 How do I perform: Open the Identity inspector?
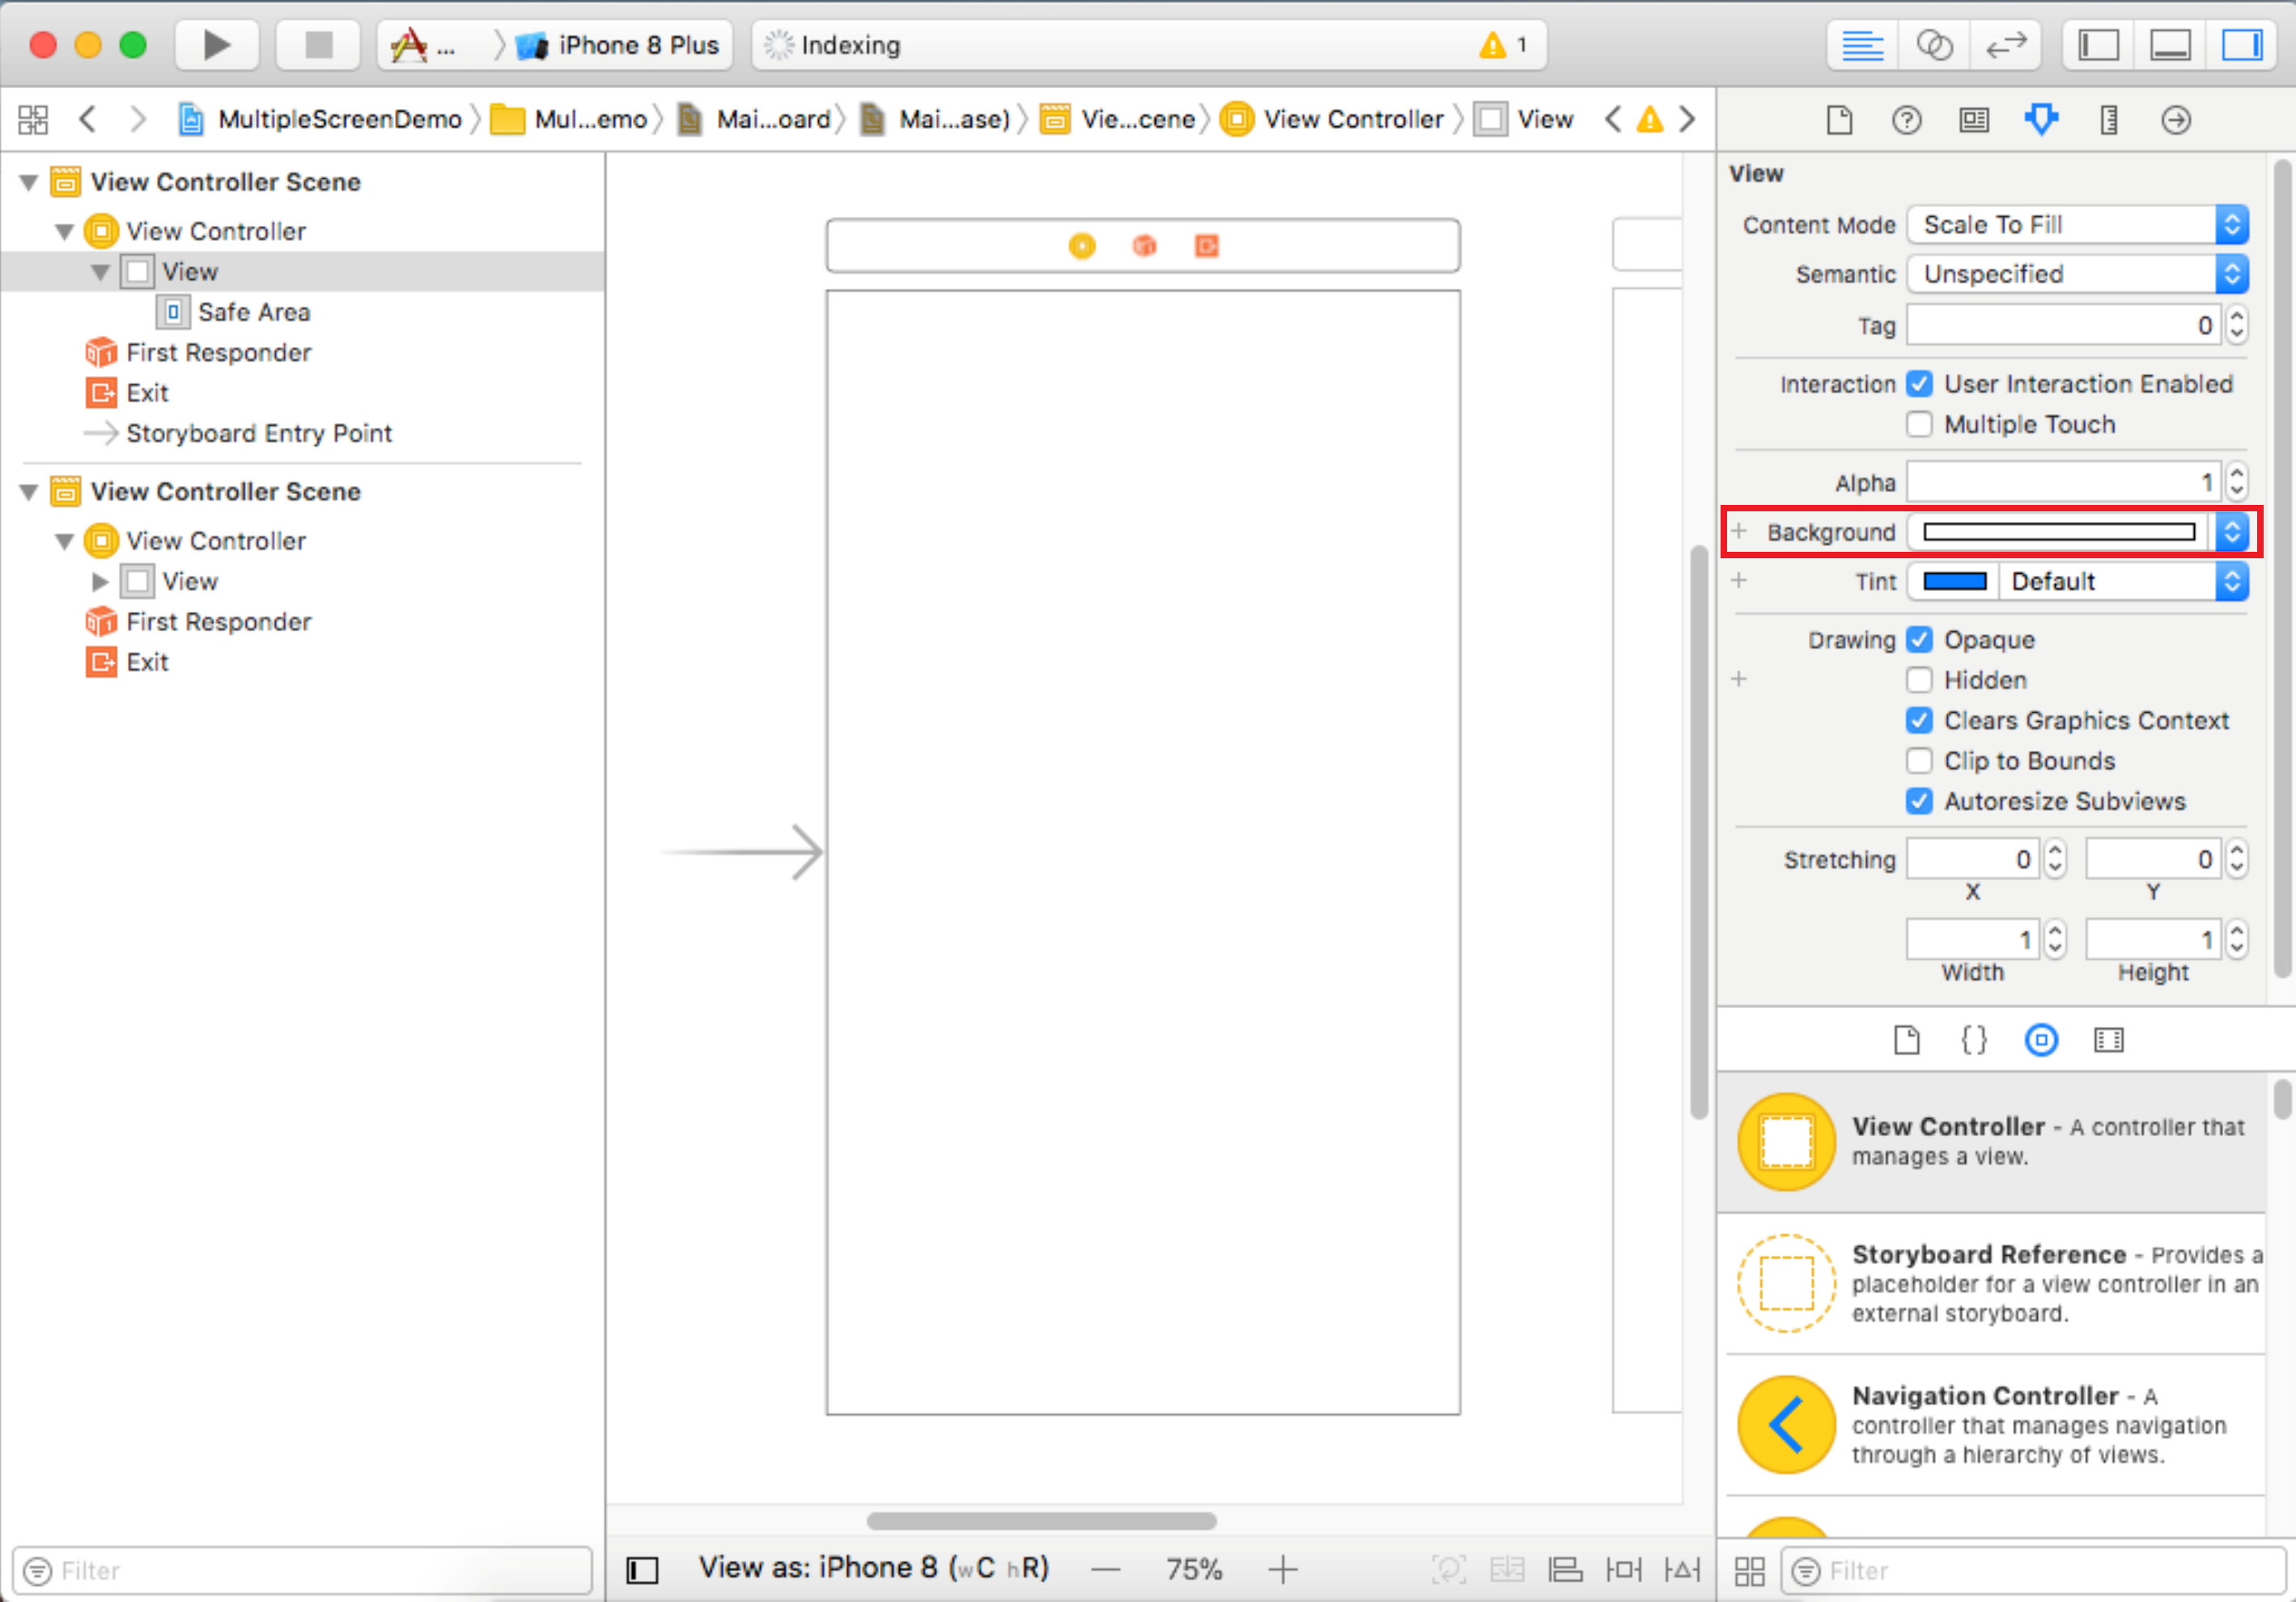pos(1973,120)
